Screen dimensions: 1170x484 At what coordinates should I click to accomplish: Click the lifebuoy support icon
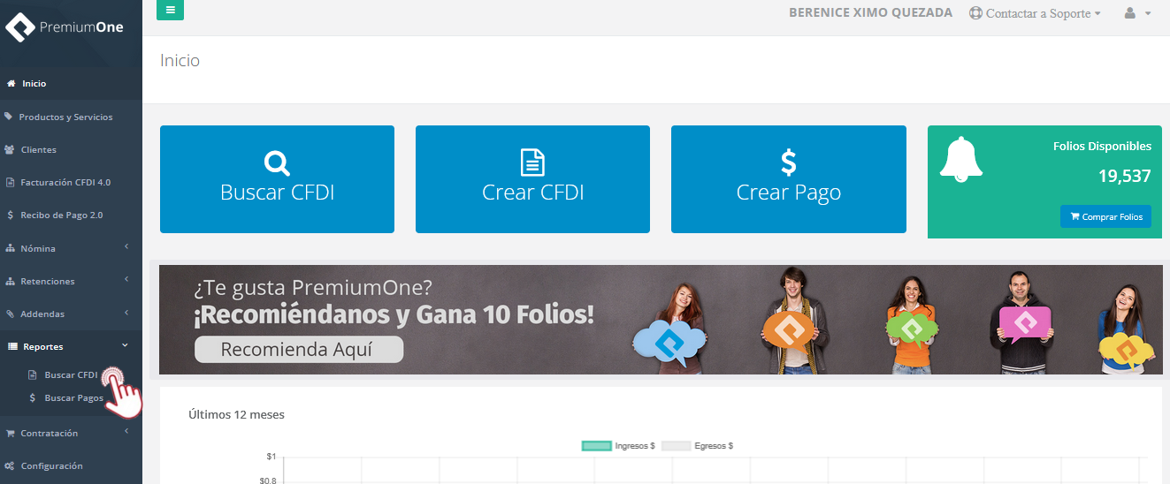[975, 13]
